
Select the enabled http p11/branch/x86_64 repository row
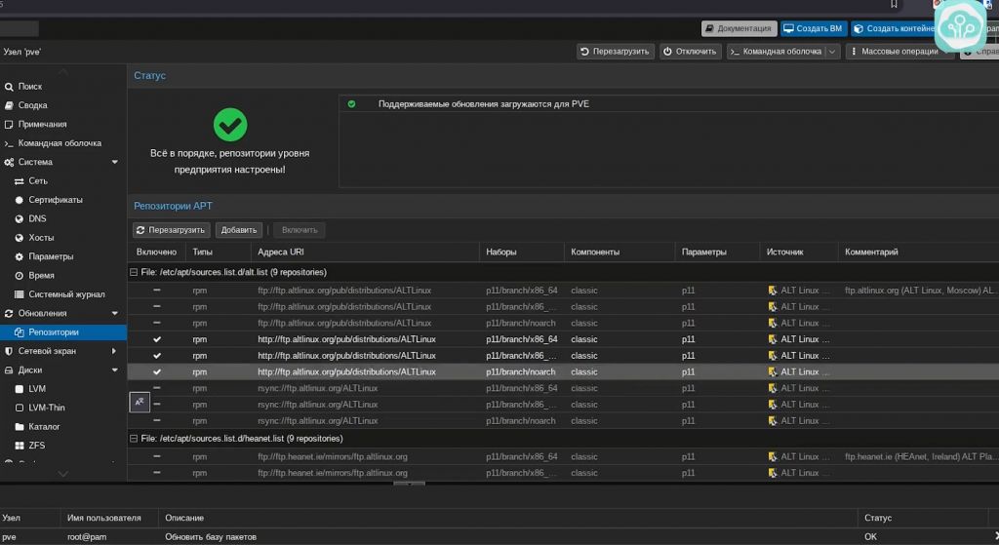tap(563, 339)
